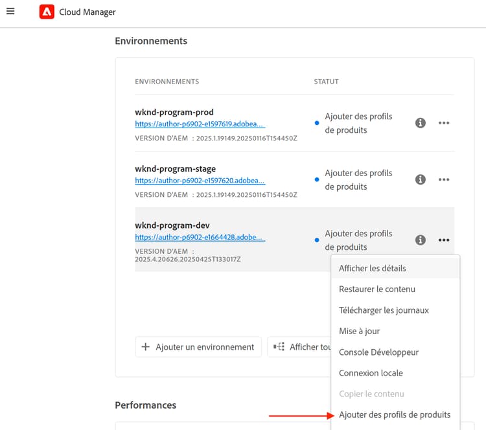Open more options for wknd-program-prod

pyautogui.click(x=444, y=123)
